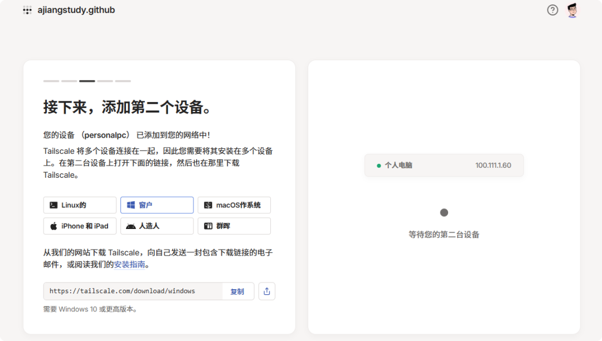Choose the 群晖 Synology option
Screen dimensions: 602x341
[234, 226]
